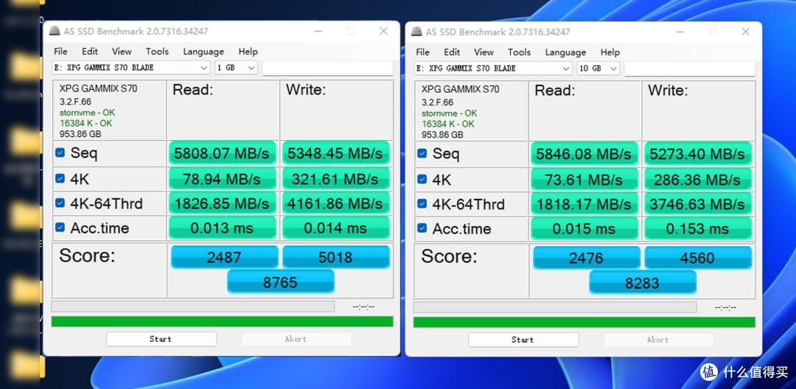Open the 10 GB test size dropdown
The width and height of the screenshot is (796, 389).
click(598, 68)
